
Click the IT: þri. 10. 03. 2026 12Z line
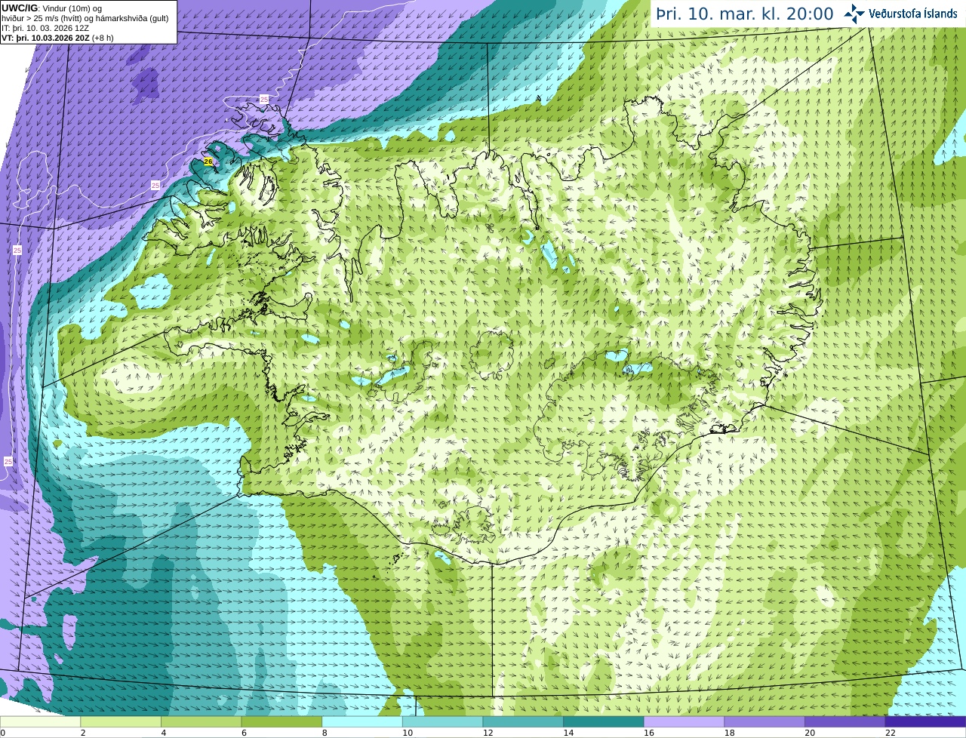point(45,28)
